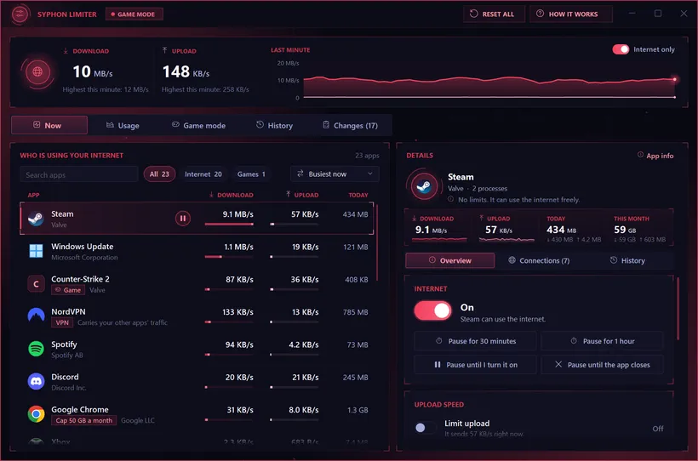
Task: Click the Counter-Strike 2 app icon
Action: (x=36, y=284)
